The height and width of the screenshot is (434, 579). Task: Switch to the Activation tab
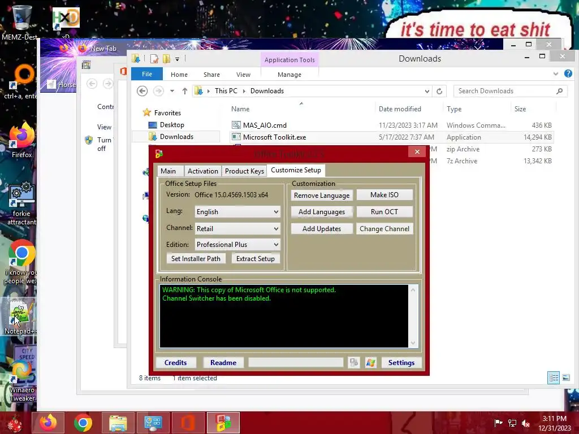203,171
